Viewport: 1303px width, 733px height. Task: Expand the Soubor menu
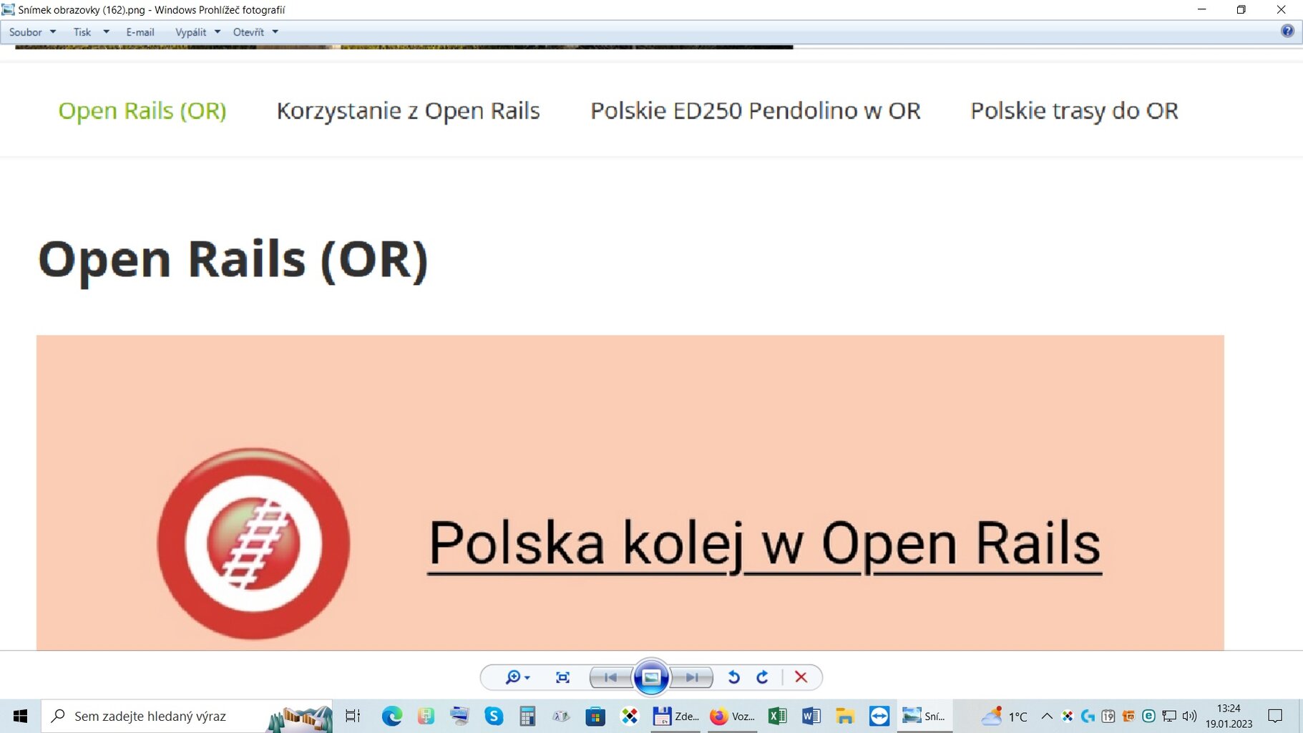tap(32, 32)
